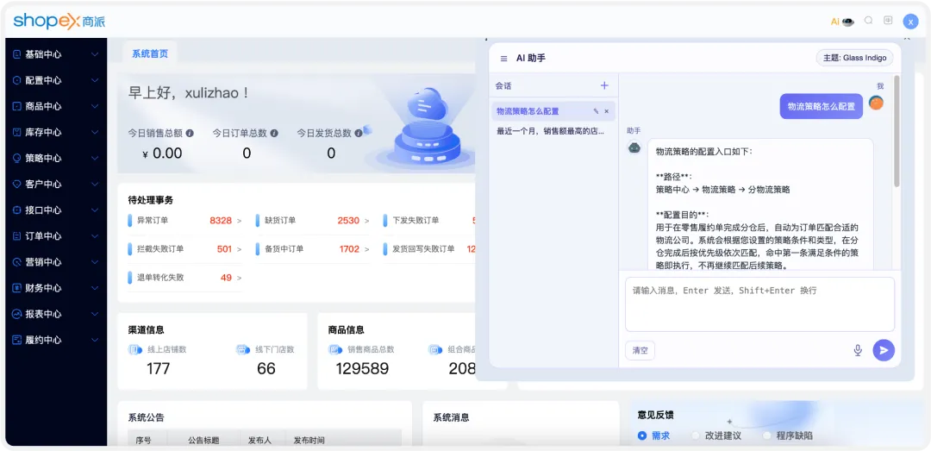Screen dimensions: 931x451
Task: Click the 8328 异常订单 count
Action: click(221, 221)
